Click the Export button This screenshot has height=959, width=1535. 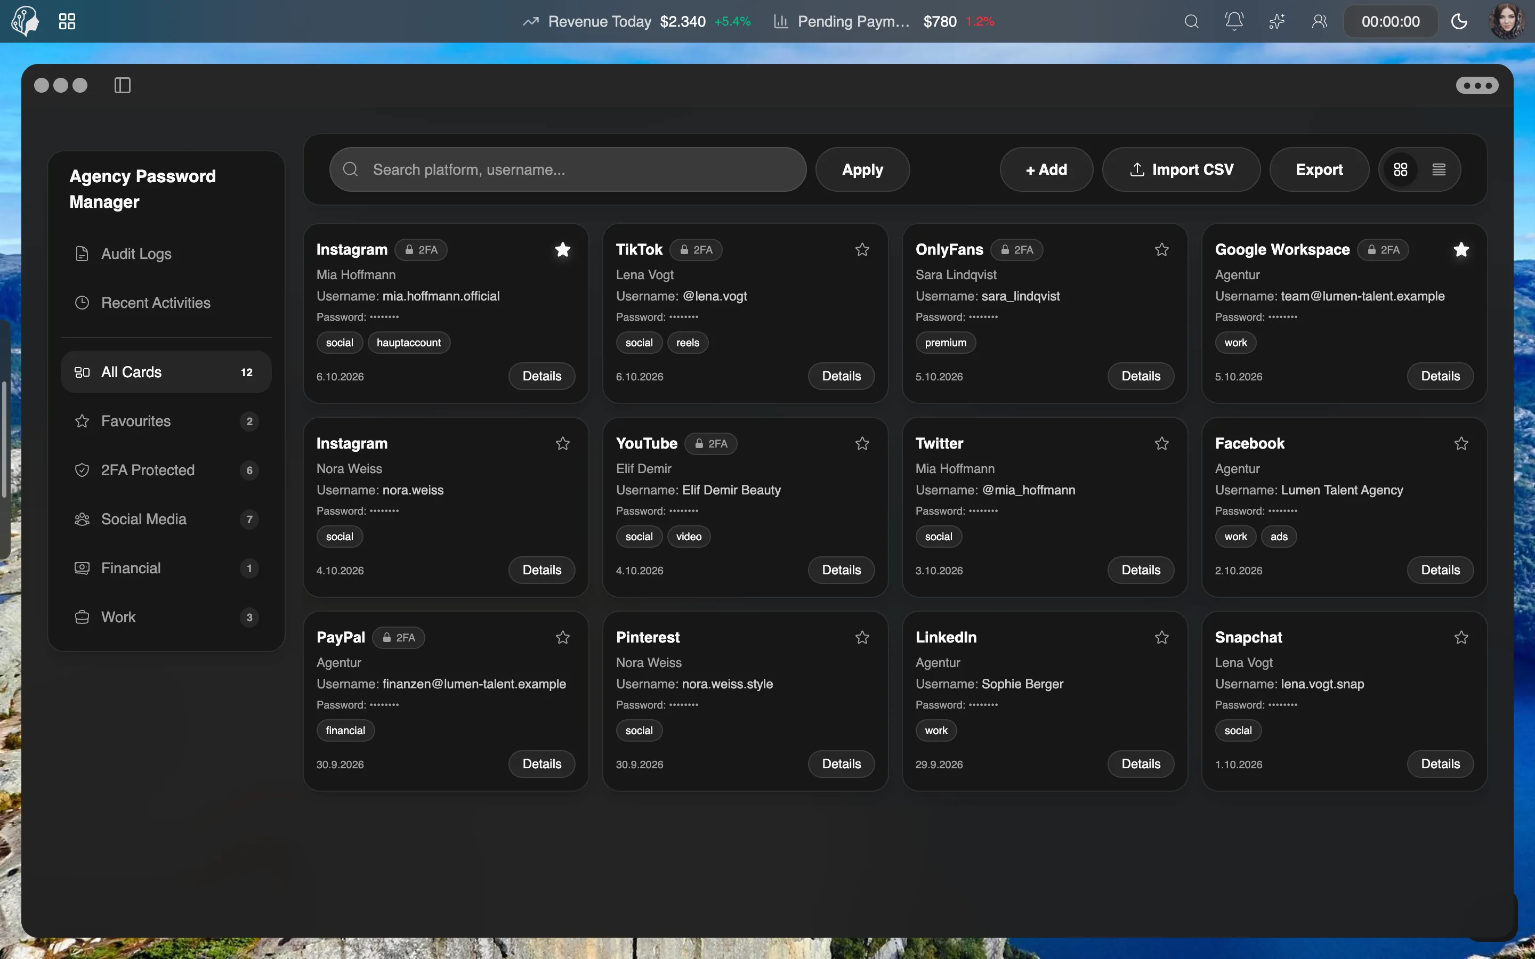(x=1319, y=169)
